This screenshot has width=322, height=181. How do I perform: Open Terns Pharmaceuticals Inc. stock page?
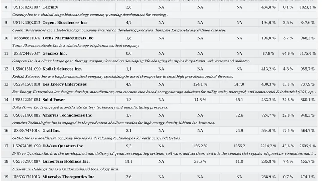tap(68, 38)
